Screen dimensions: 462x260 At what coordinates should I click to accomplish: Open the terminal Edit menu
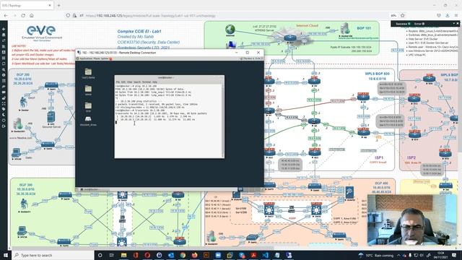click(x=123, y=82)
